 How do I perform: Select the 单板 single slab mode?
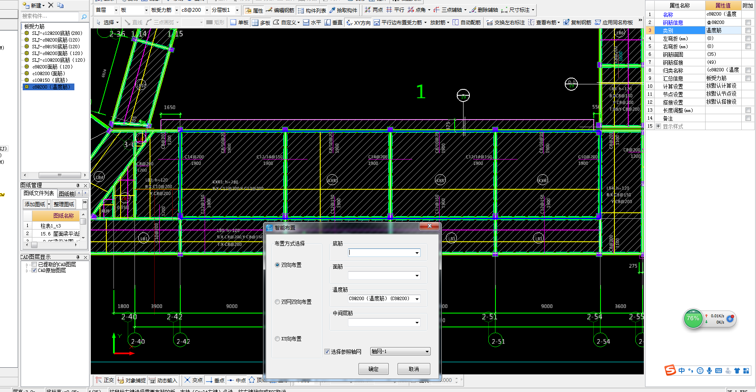[239, 22]
